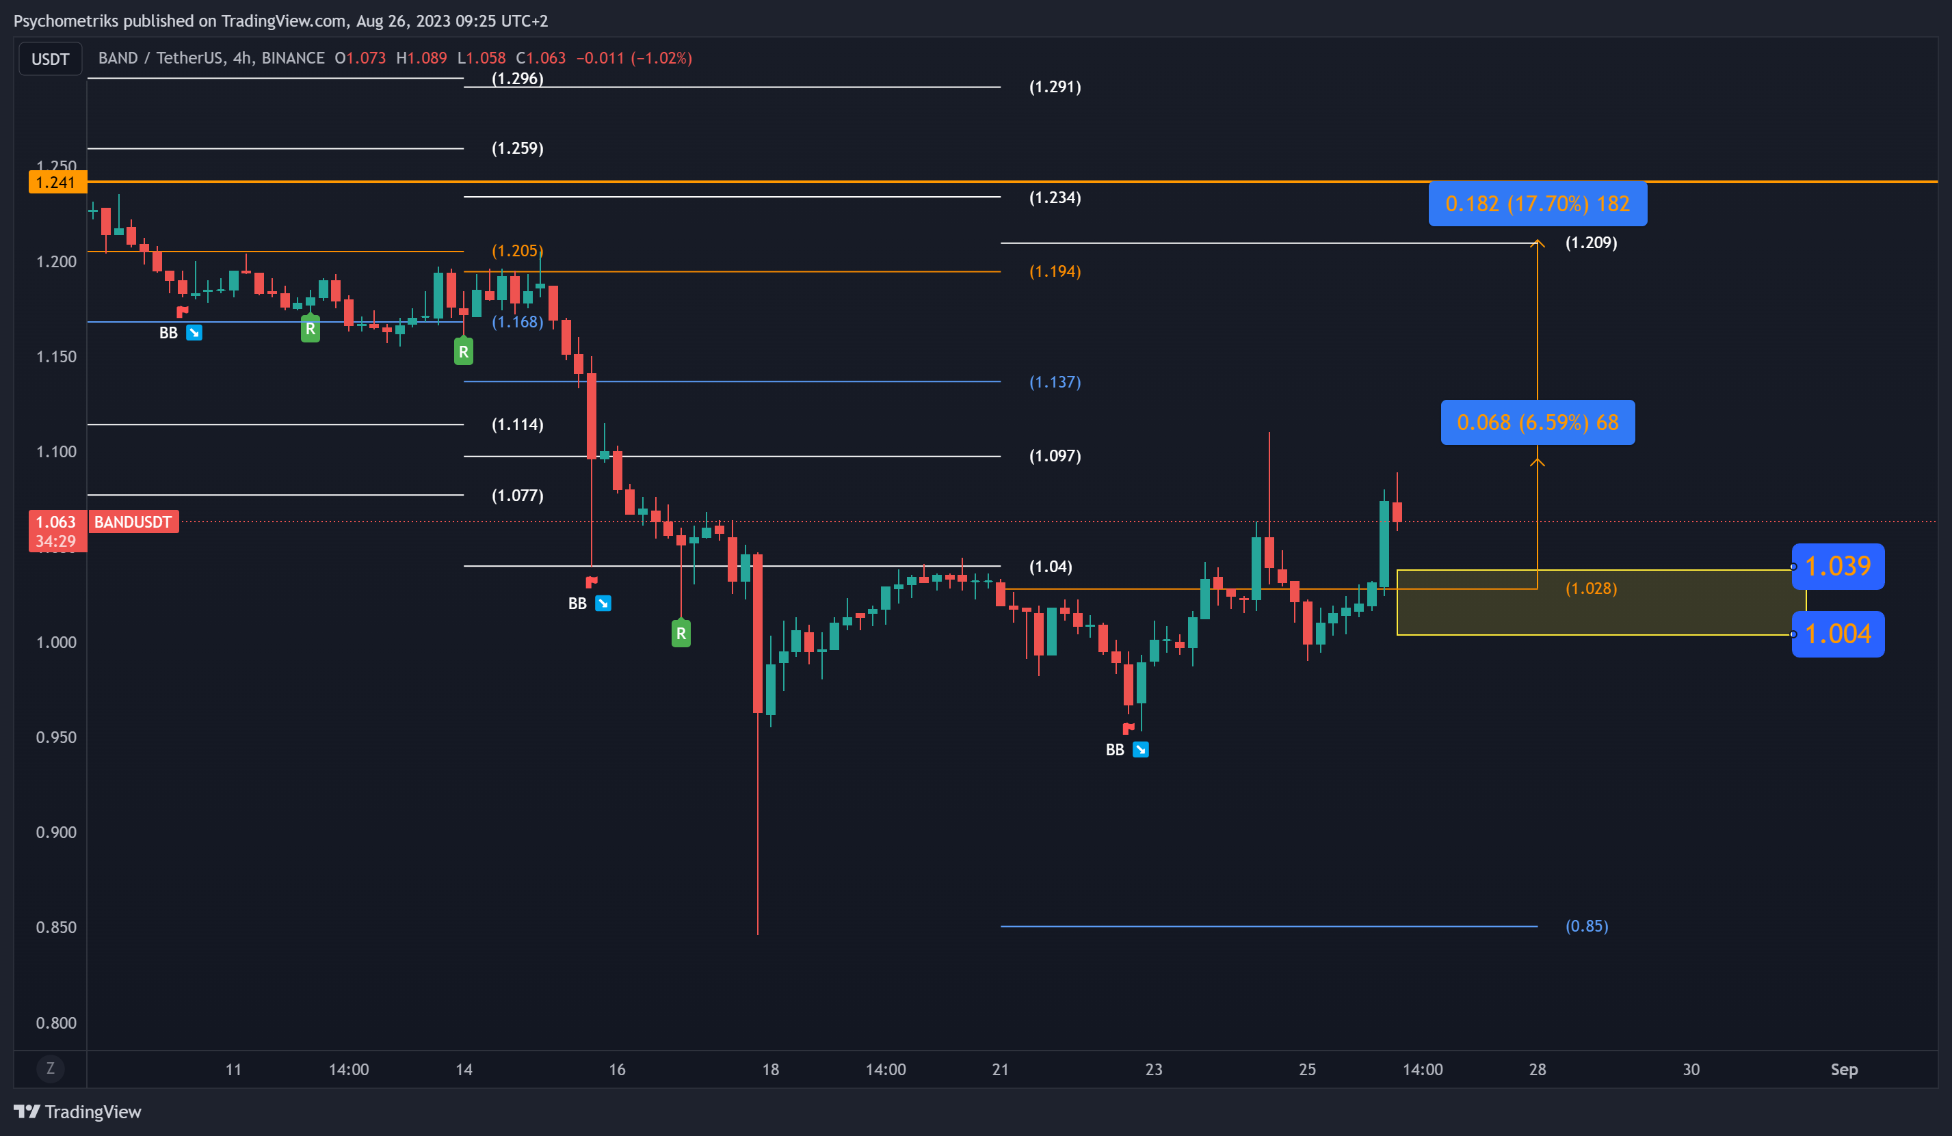Screen dimensions: 1952x1136
Task: Click the (1.296) level label
Action: [518, 78]
